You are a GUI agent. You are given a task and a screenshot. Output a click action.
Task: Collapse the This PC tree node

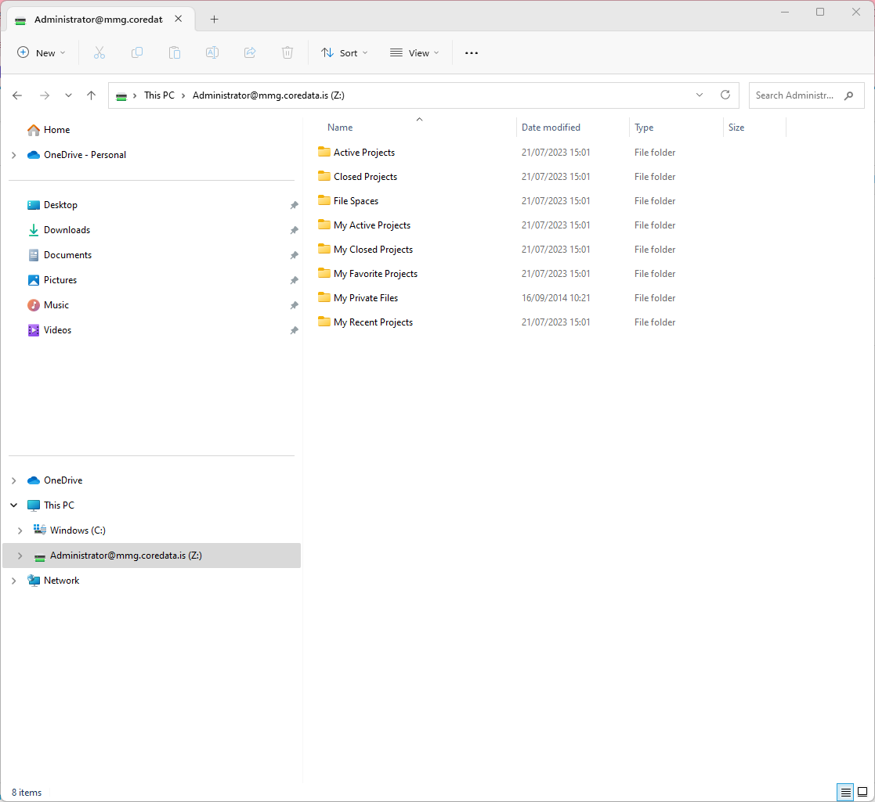click(x=13, y=505)
